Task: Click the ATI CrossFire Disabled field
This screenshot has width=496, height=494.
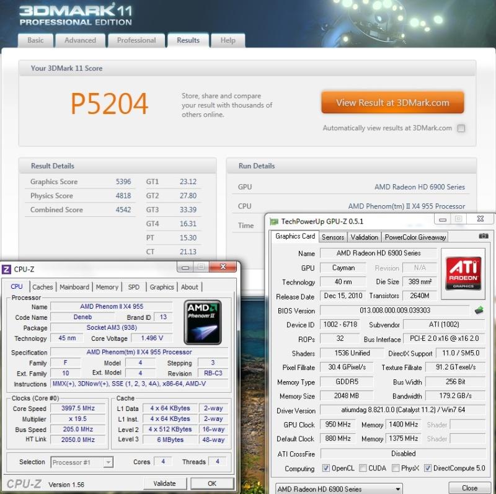Action: (x=403, y=454)
